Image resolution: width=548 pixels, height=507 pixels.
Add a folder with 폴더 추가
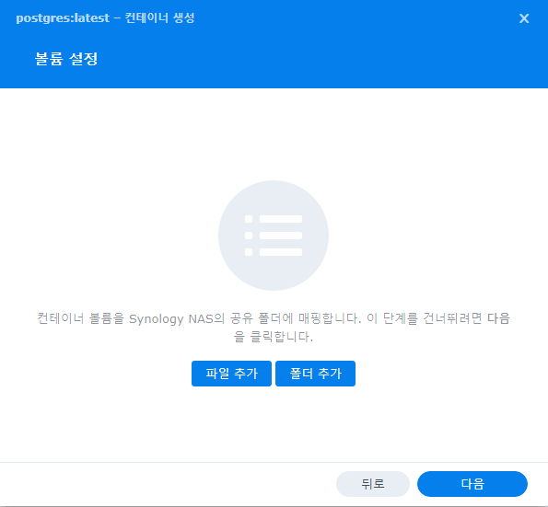pos(315,374)
